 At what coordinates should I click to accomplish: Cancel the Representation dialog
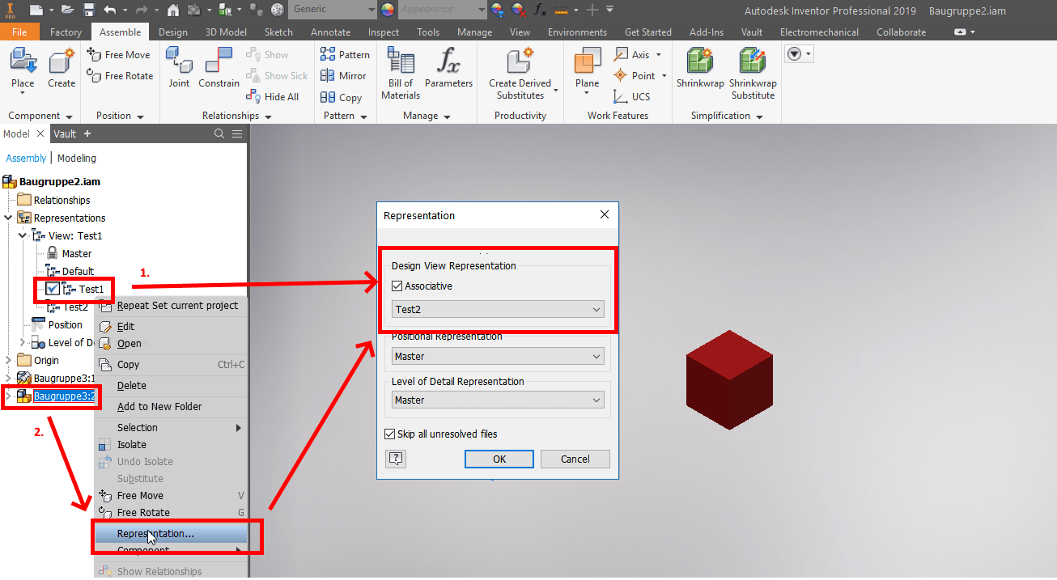(575, 459)
